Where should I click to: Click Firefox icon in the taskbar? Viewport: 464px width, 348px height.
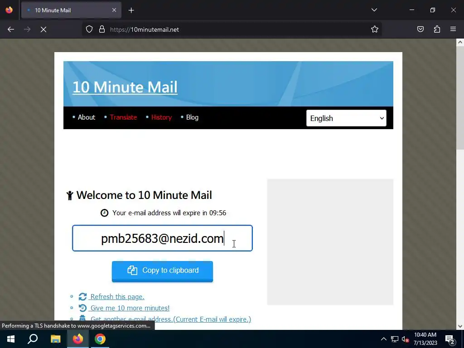click(78, 339)
